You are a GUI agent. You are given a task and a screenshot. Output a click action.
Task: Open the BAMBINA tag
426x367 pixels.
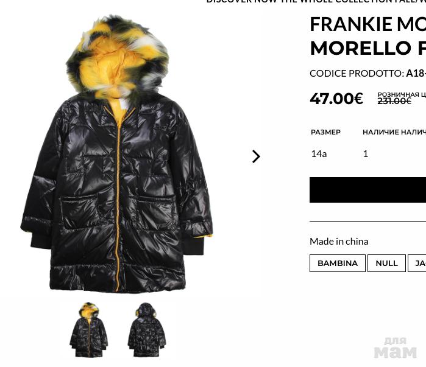[338, 263]
